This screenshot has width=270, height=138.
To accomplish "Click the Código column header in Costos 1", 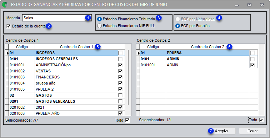I will [22, 47].
